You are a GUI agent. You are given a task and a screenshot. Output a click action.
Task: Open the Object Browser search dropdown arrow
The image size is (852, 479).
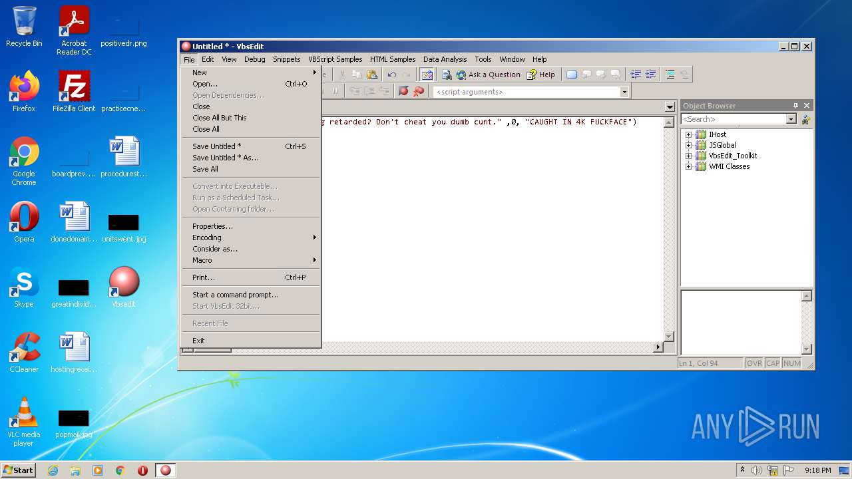coord(791,119)
